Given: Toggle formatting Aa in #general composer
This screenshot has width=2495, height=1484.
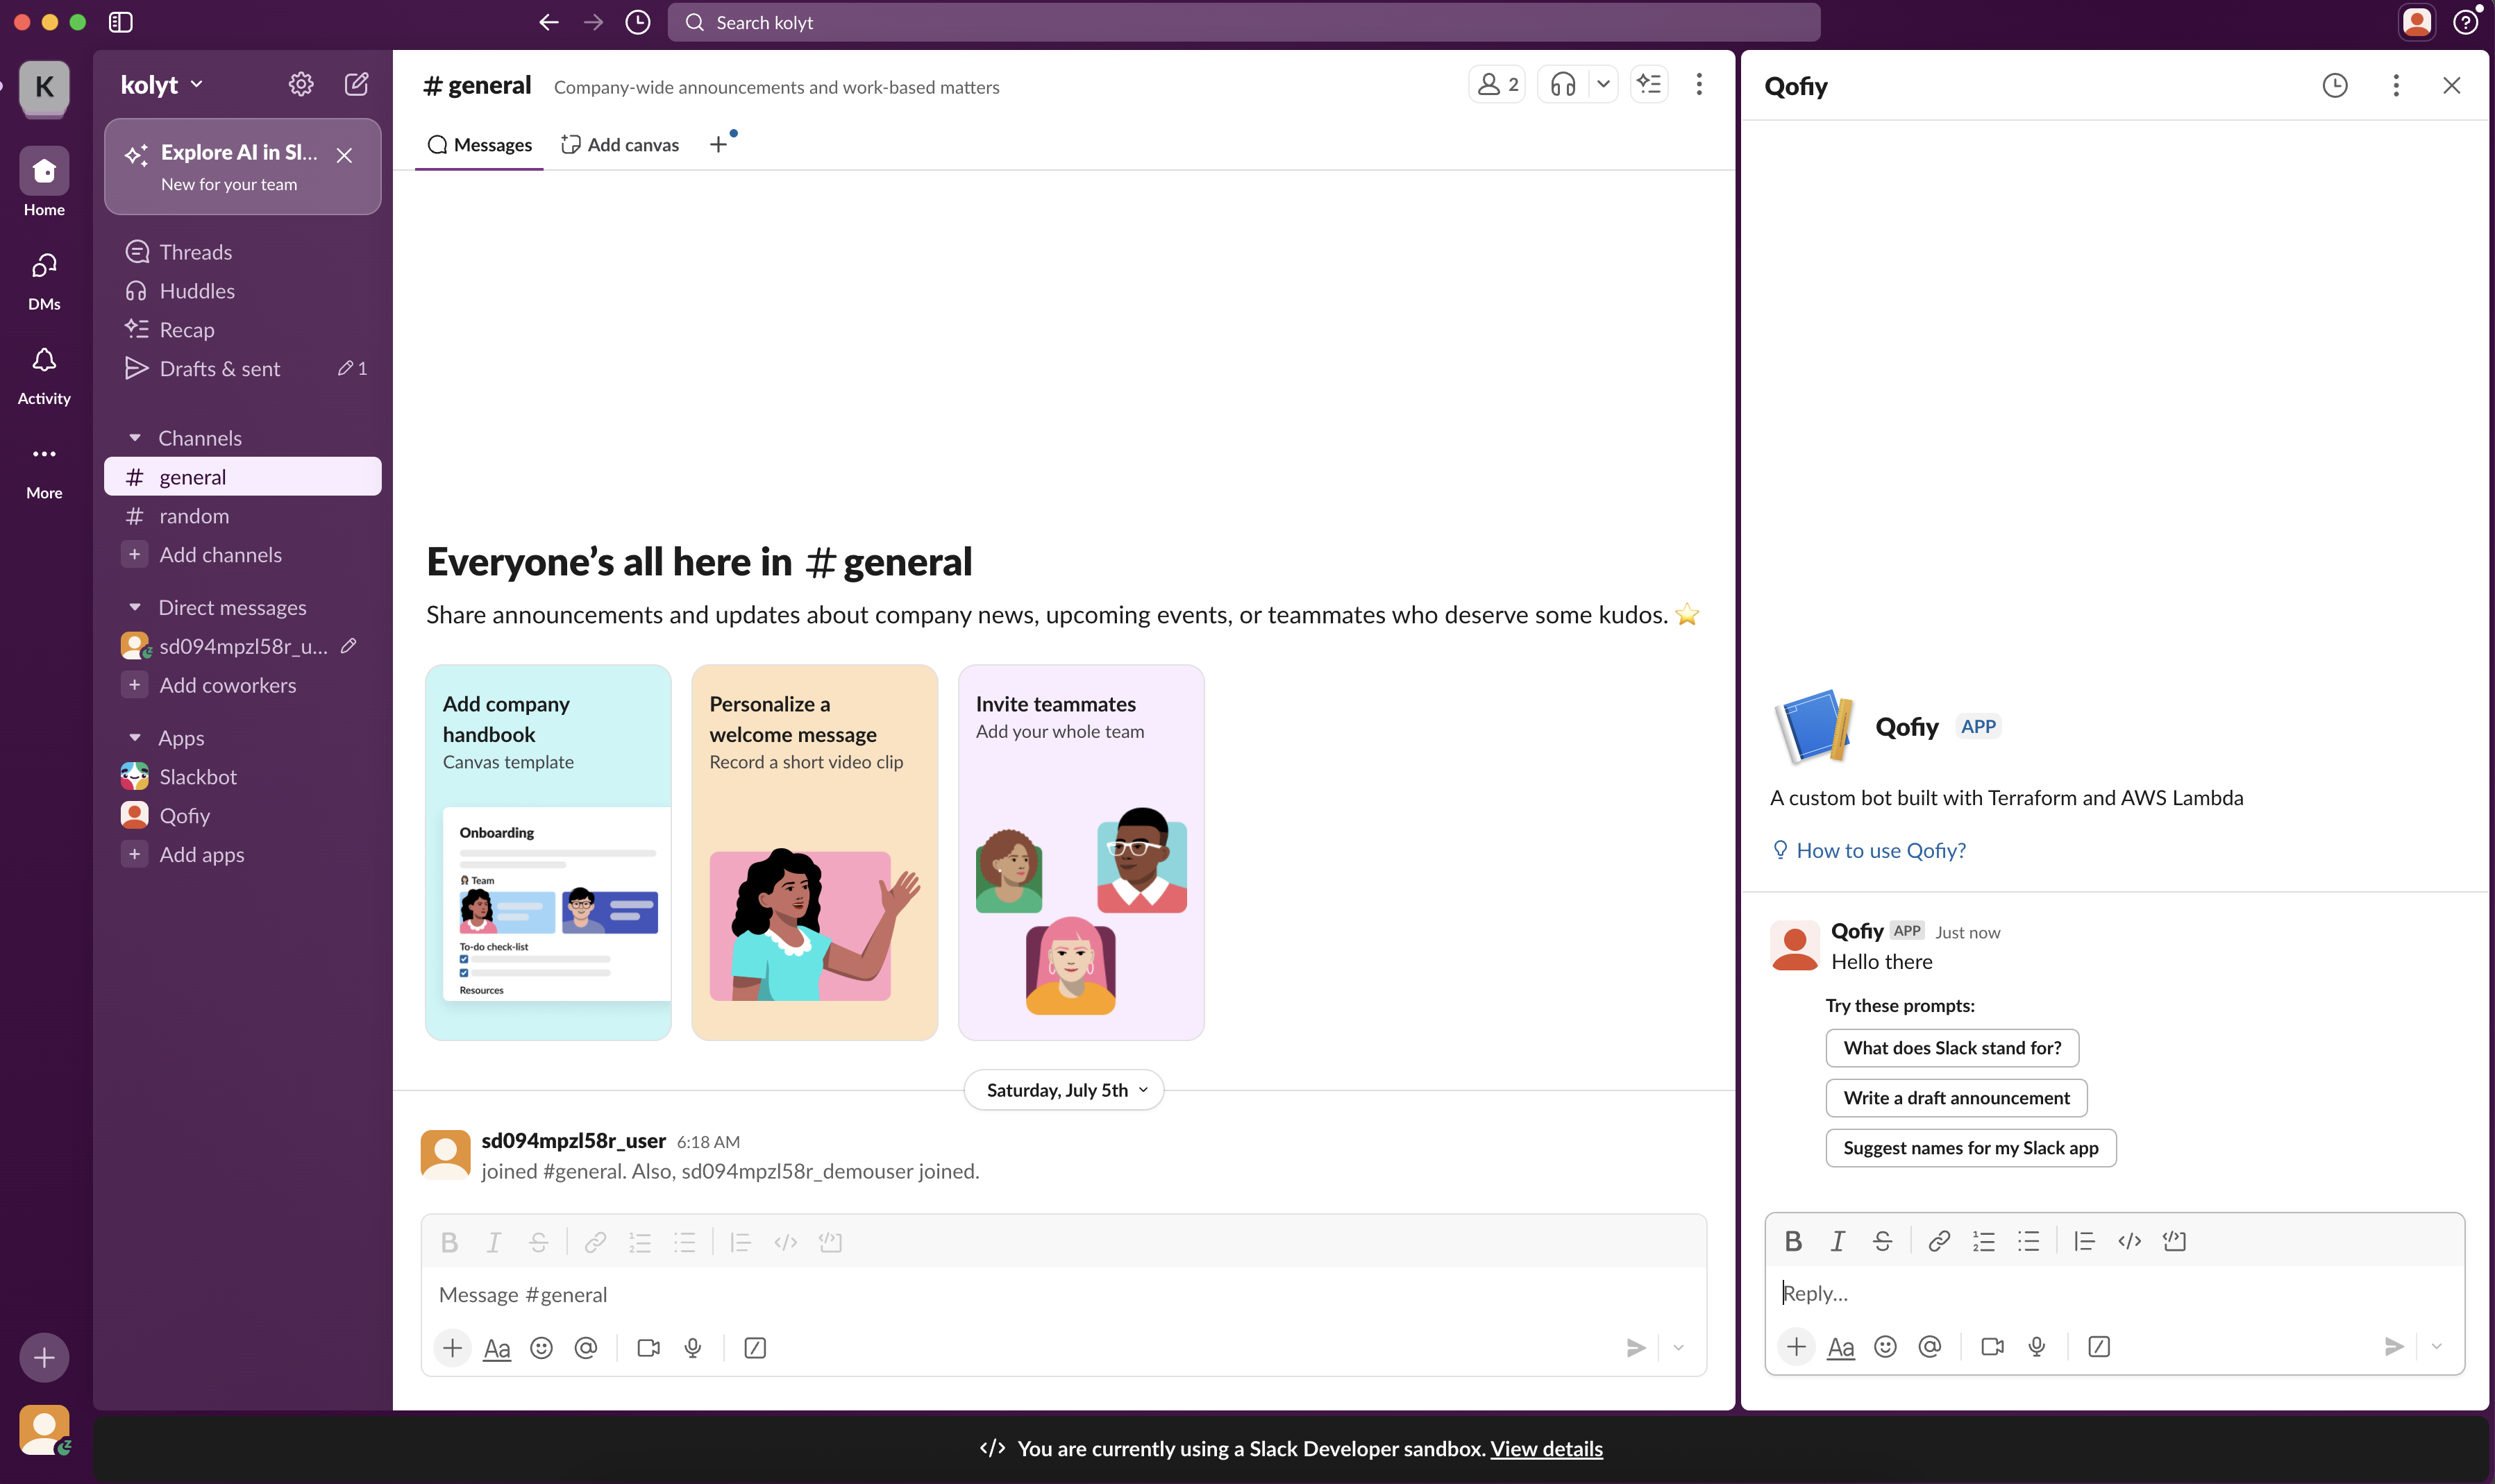Looking at the screenshot, I should pos(497,1348).
